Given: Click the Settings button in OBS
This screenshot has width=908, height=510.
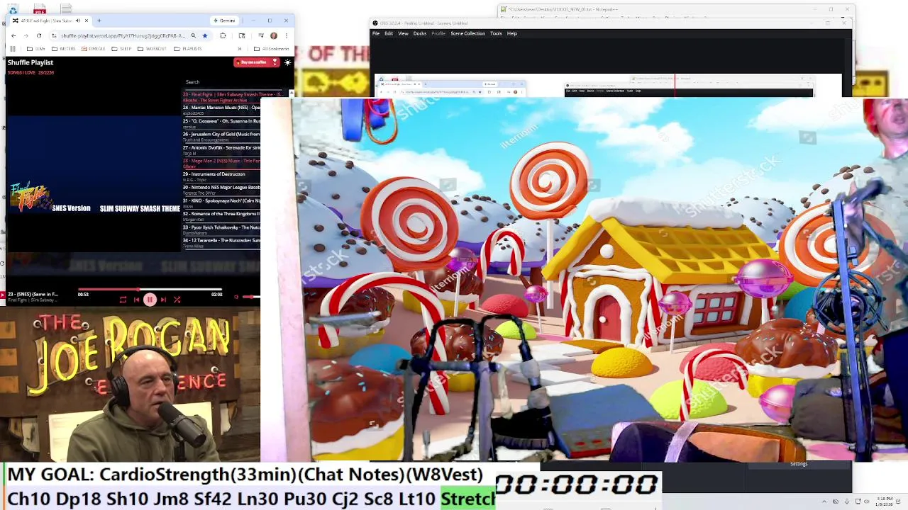Looking at the screenshot, I should [799, 464].
